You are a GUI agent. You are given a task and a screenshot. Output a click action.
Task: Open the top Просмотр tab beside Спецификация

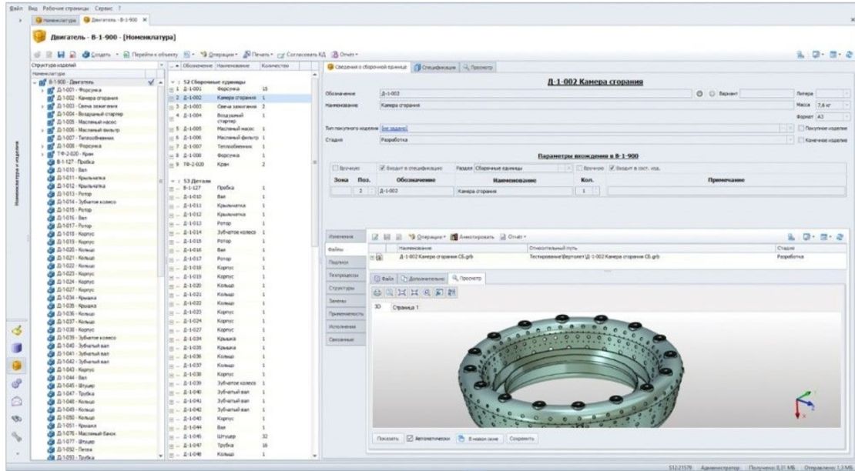478,68
